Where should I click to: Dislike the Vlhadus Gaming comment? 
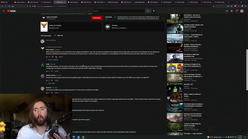coord(52,81)
